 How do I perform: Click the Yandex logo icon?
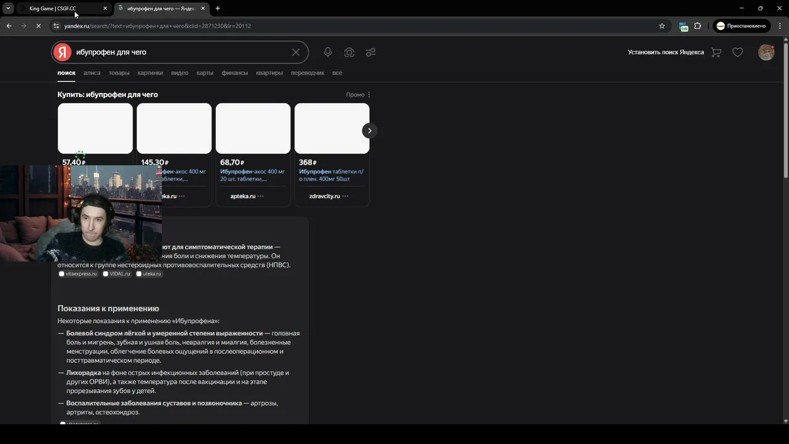click(62, 52)
